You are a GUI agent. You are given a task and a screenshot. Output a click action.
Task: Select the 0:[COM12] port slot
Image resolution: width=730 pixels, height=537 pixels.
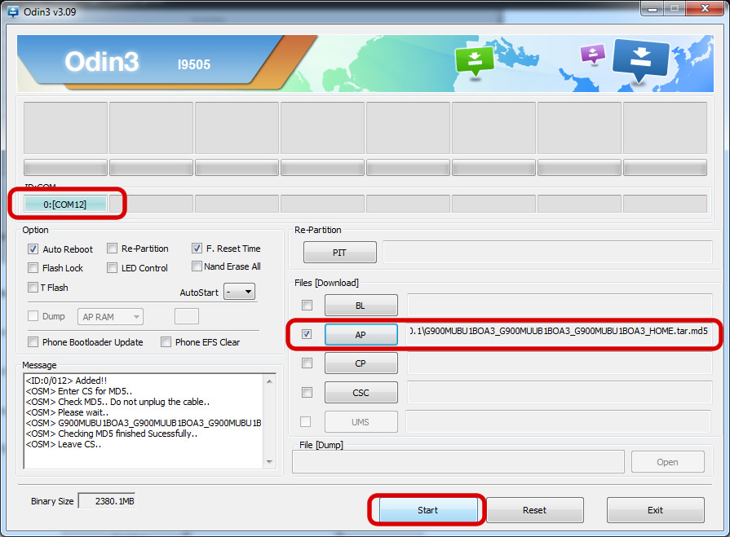(x=65, y=204)
